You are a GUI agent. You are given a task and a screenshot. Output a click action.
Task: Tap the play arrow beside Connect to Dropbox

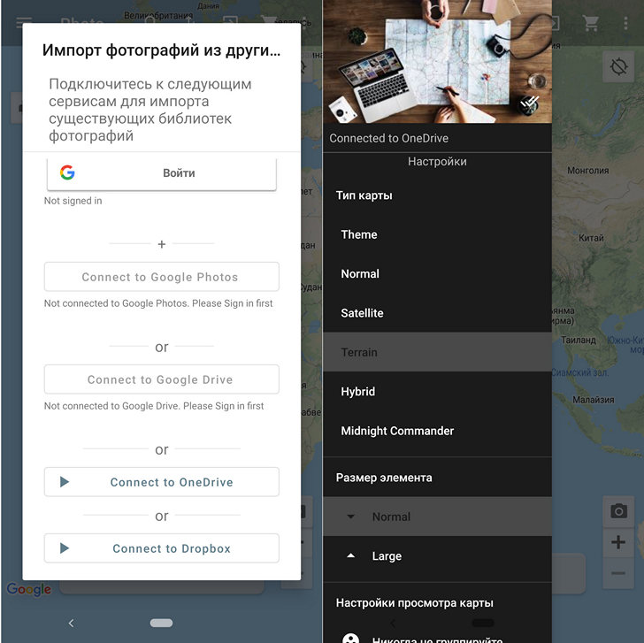click(x=65, y=548)
